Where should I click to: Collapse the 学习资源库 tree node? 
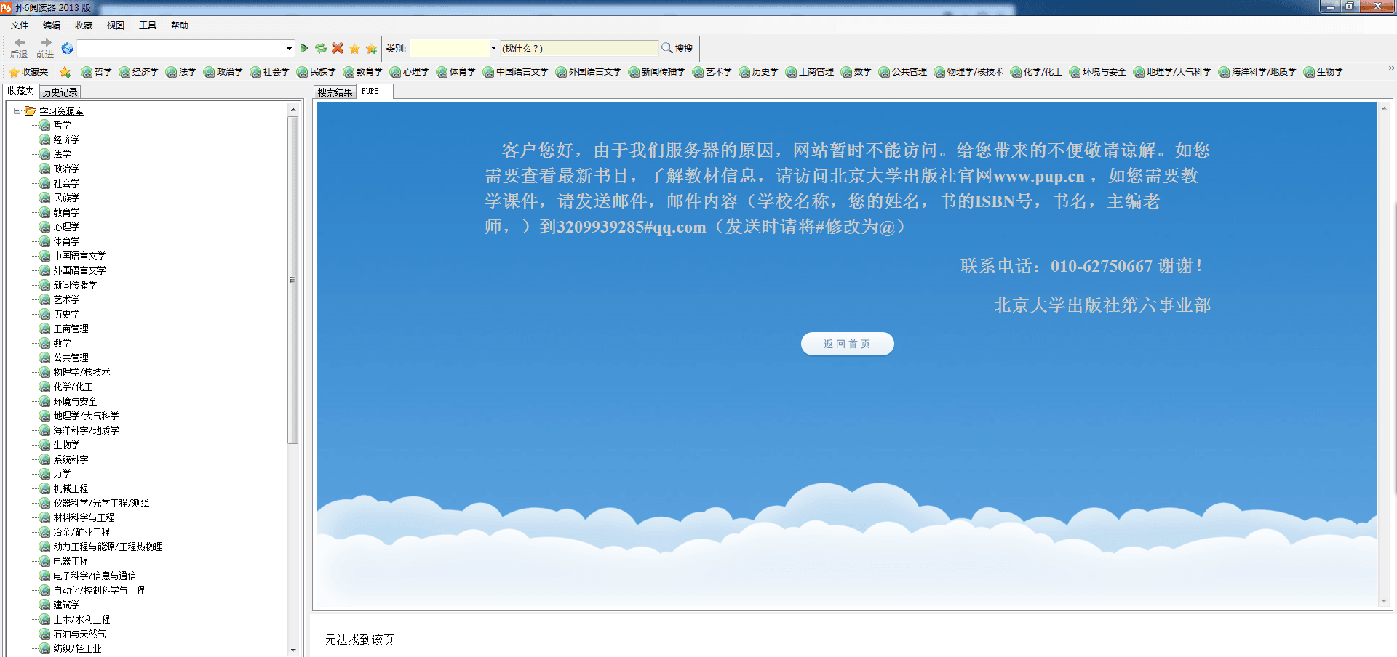(x=18, y=110)
